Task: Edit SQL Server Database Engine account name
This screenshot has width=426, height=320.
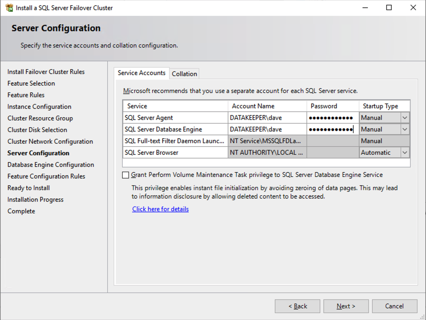Action: pyautogui.click(x=267, y=129)
